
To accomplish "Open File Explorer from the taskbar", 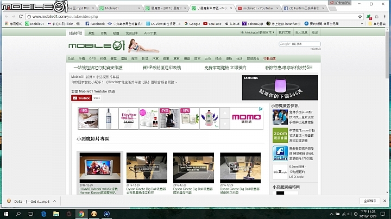I will 56,214.
